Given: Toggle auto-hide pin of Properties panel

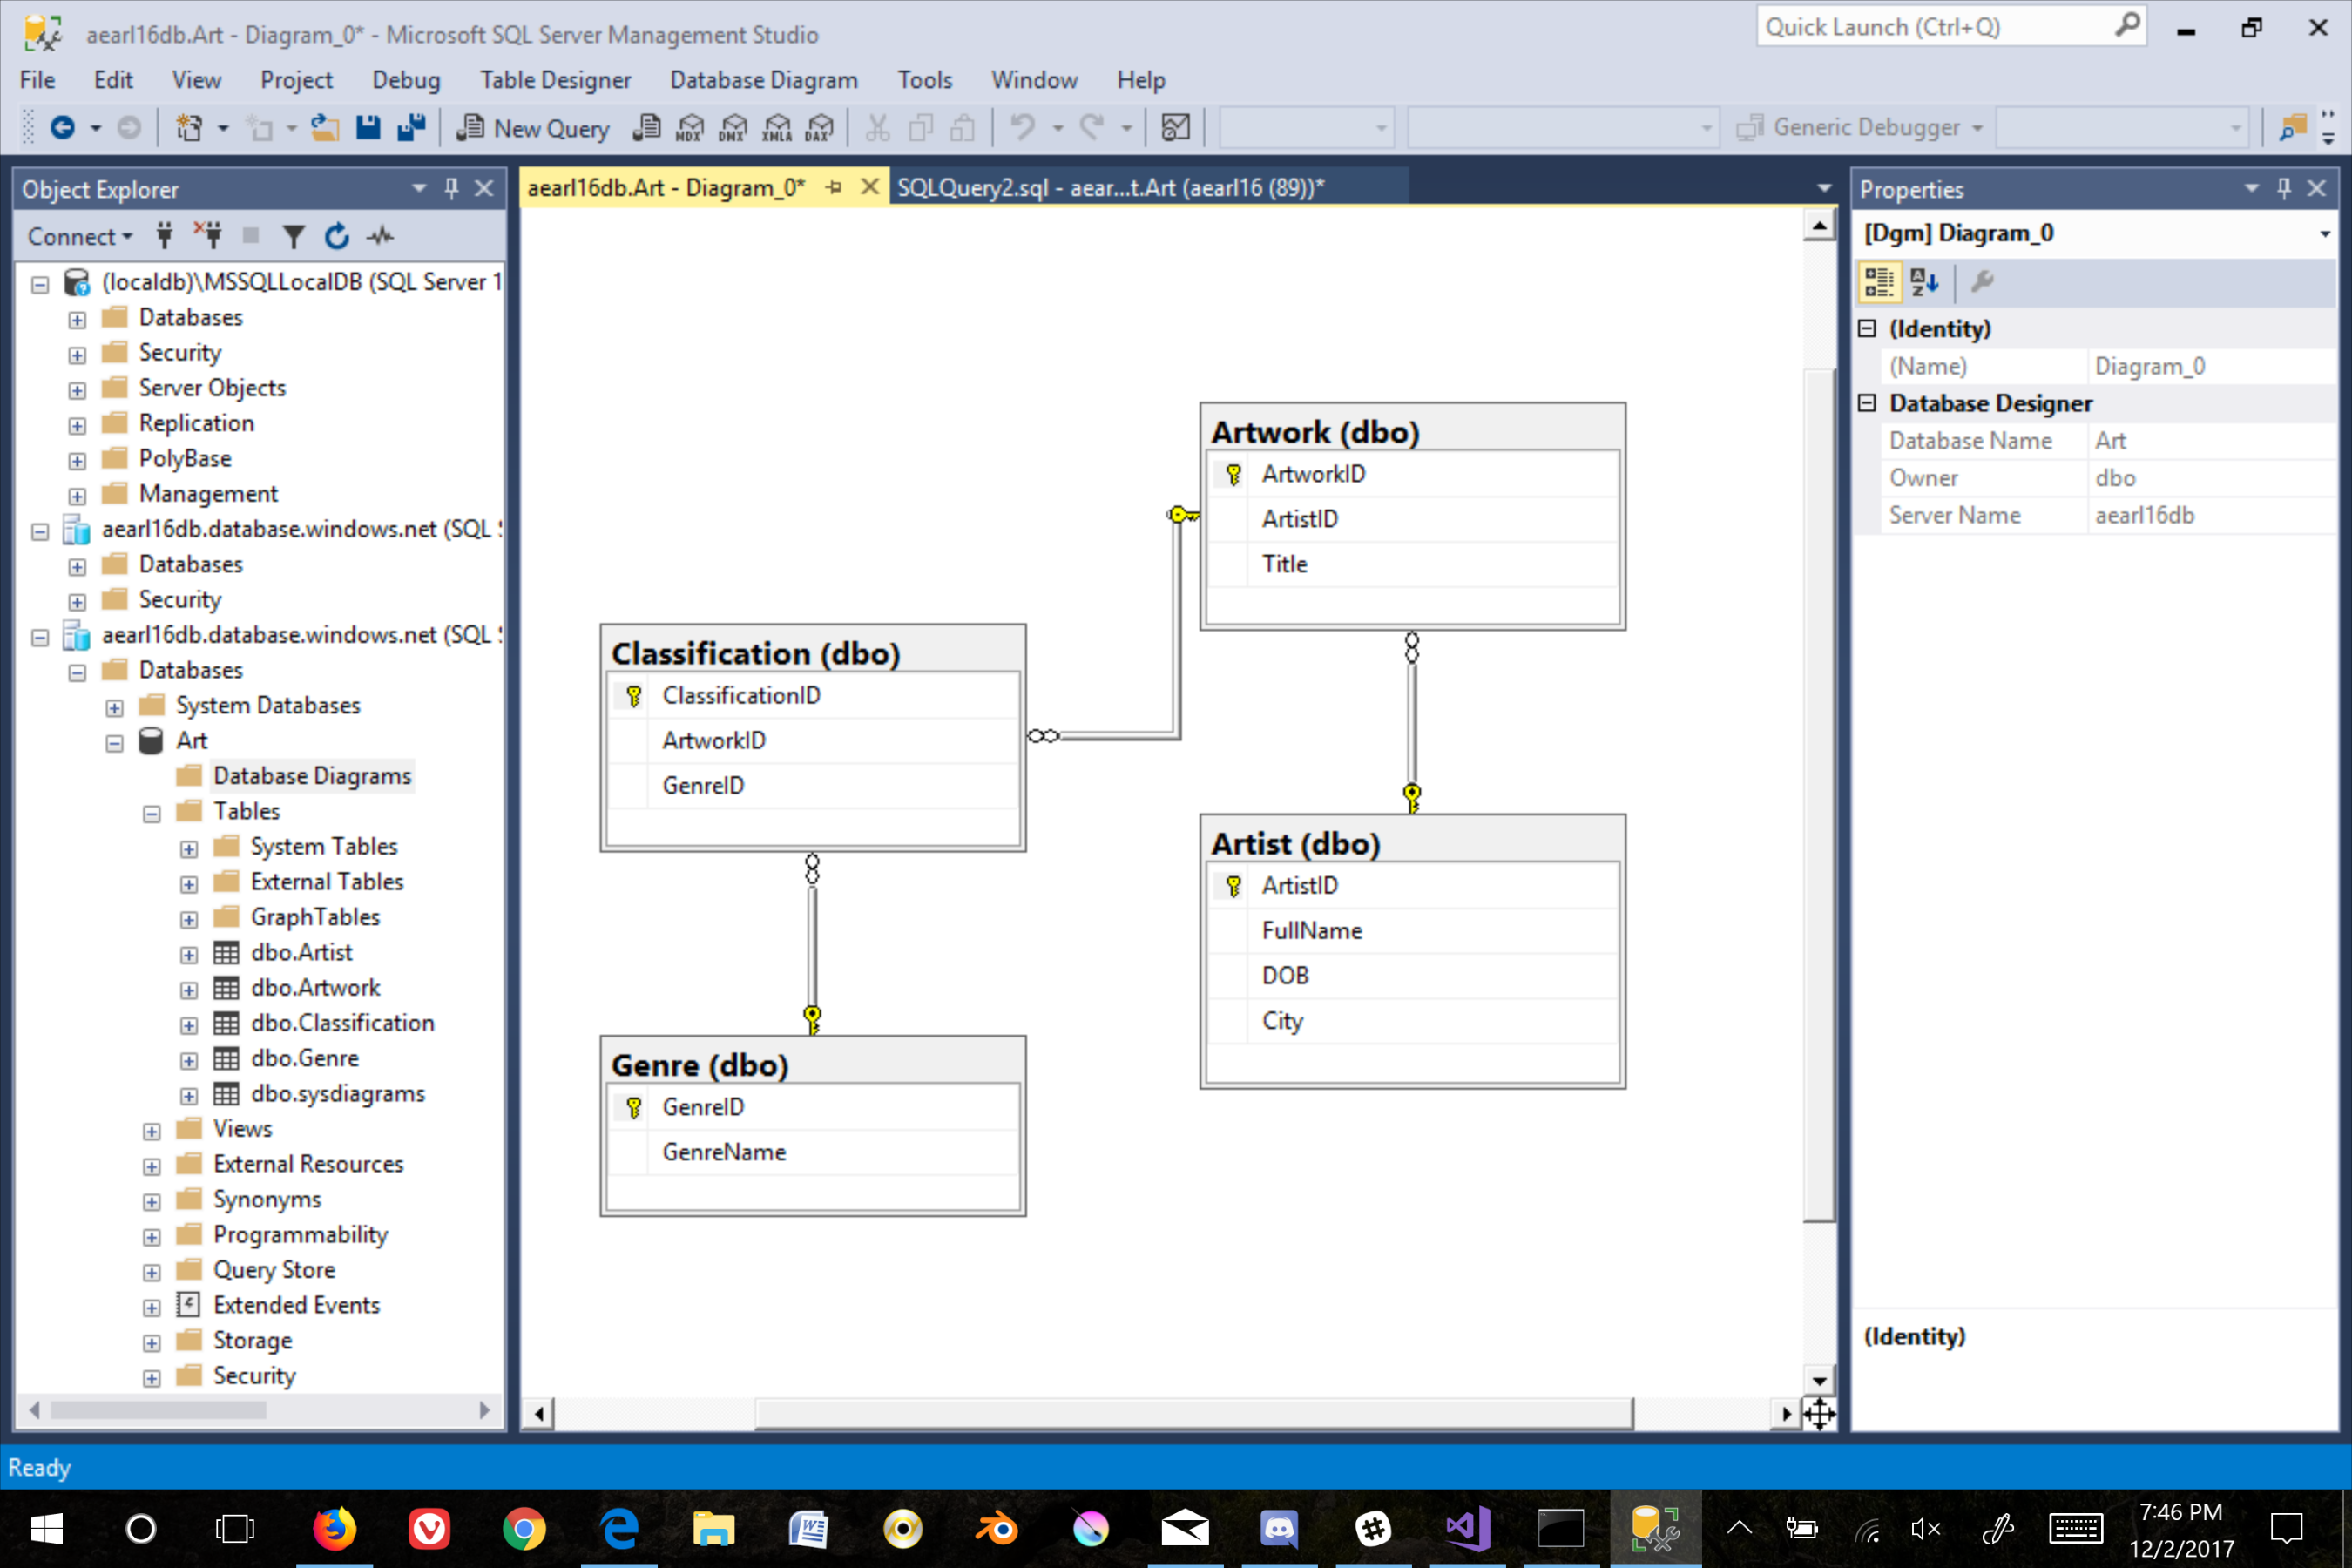Looking at the screenshot, I should point(2284,188).
